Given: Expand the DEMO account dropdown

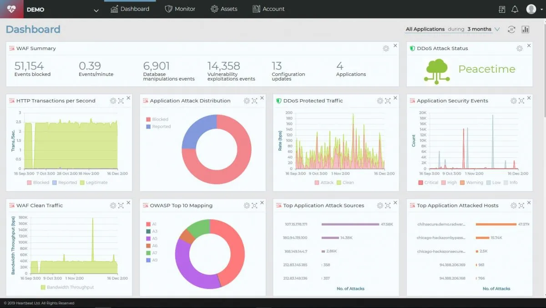Looking at the screenshot, I should (x=96, y=10).
